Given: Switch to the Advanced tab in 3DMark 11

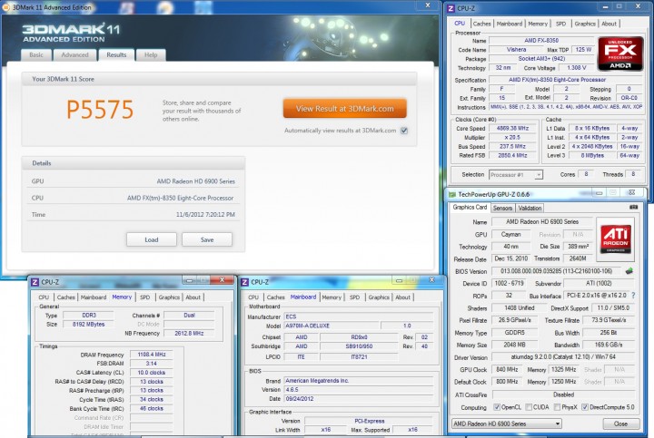Looking at the screenshot, I should 74,55.
